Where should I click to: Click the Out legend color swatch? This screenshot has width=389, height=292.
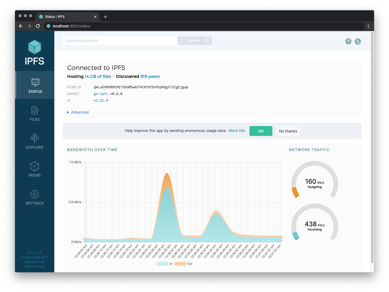tap(180, 264)
